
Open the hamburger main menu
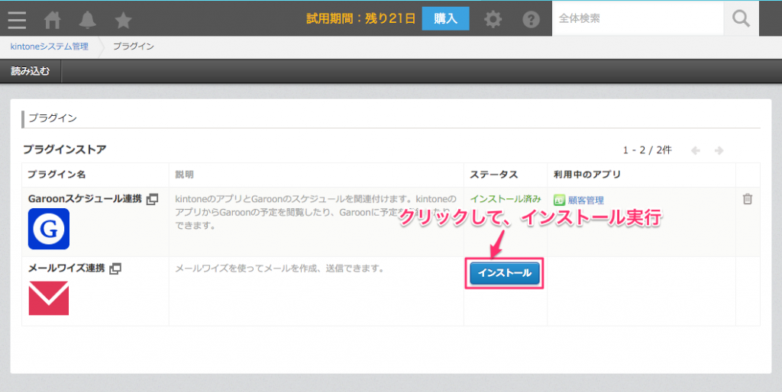(17, 19)
